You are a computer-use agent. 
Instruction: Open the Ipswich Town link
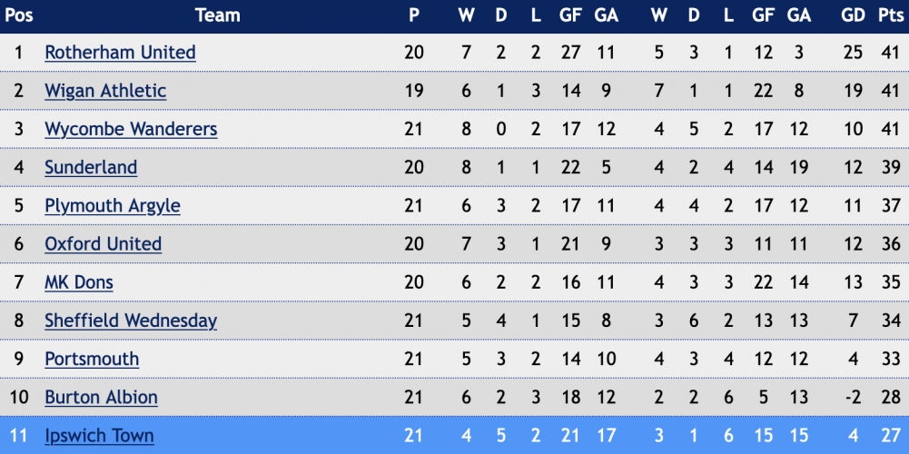(99, 436)
